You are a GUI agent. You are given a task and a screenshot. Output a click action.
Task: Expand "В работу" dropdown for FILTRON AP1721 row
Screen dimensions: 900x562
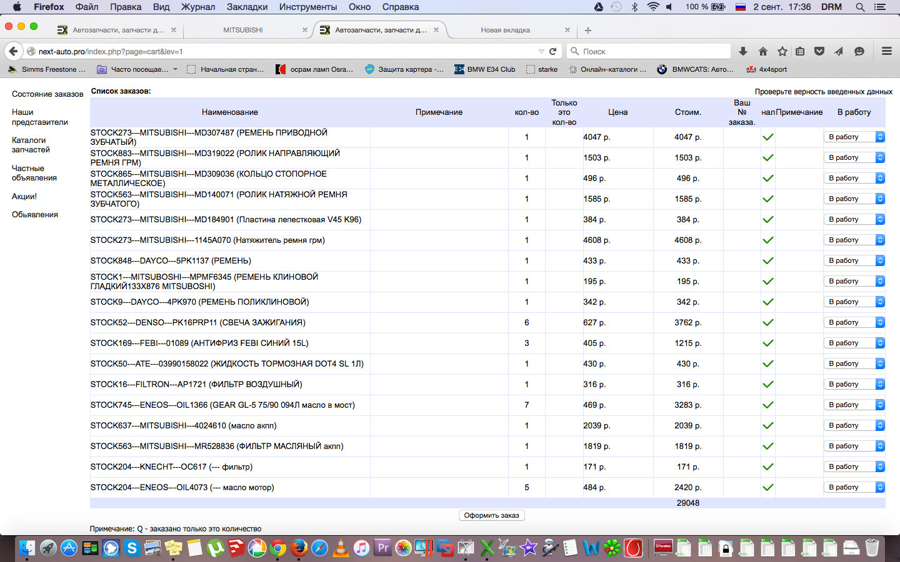(854, 384)
